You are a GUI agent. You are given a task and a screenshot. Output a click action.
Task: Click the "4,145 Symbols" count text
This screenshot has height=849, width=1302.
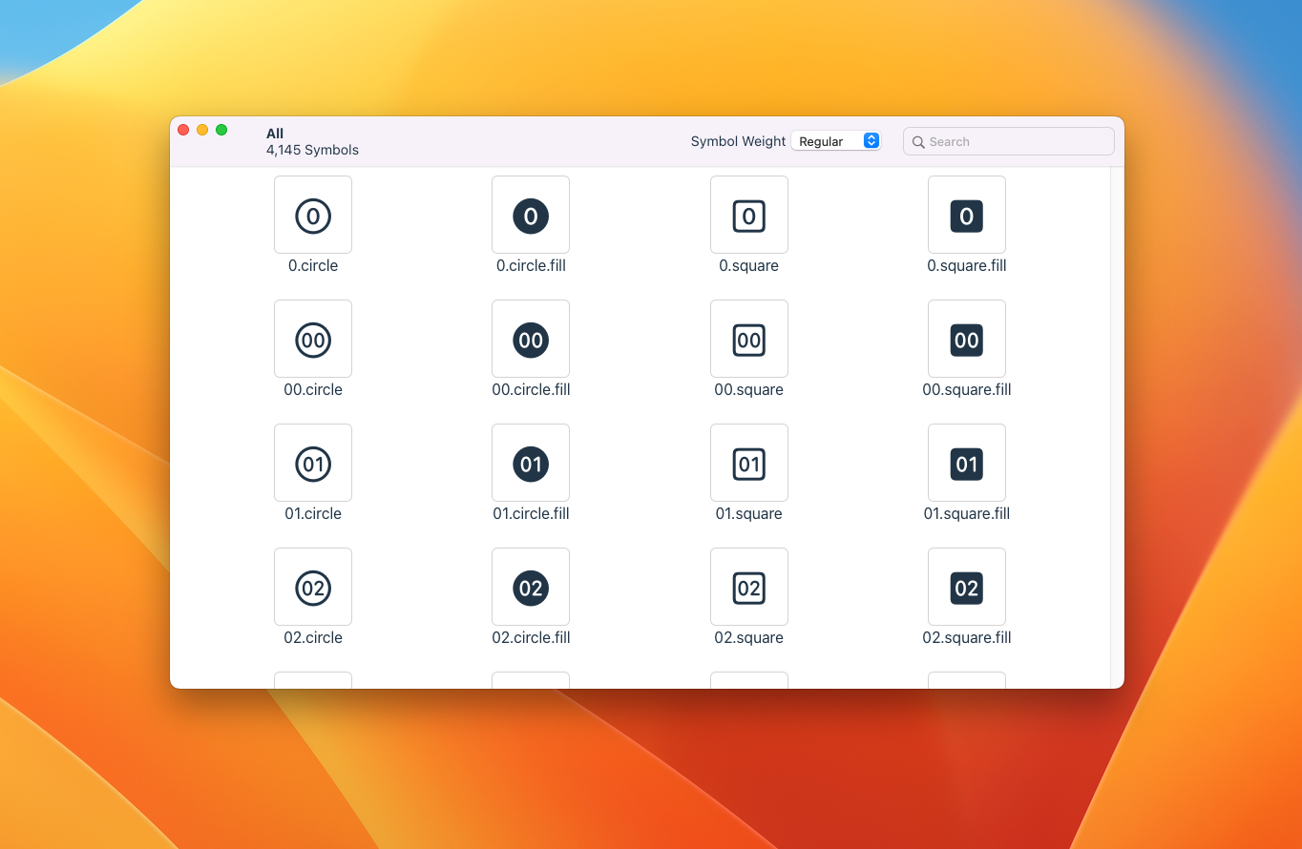(313, 150)
